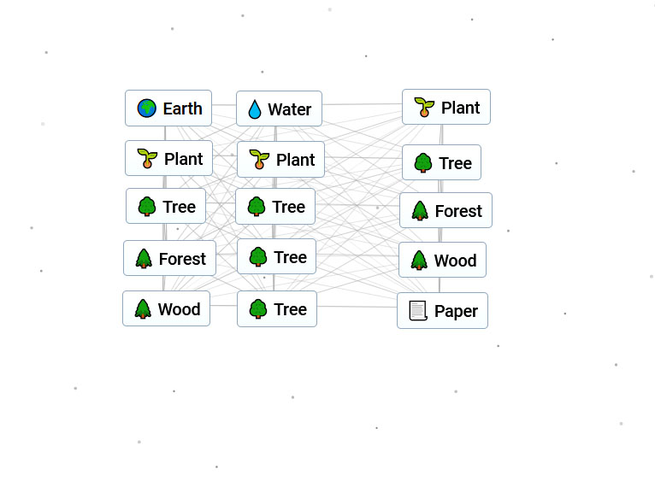Select the Water element tile label
Viewport: 655px width, 481px height.
[289, 109]
